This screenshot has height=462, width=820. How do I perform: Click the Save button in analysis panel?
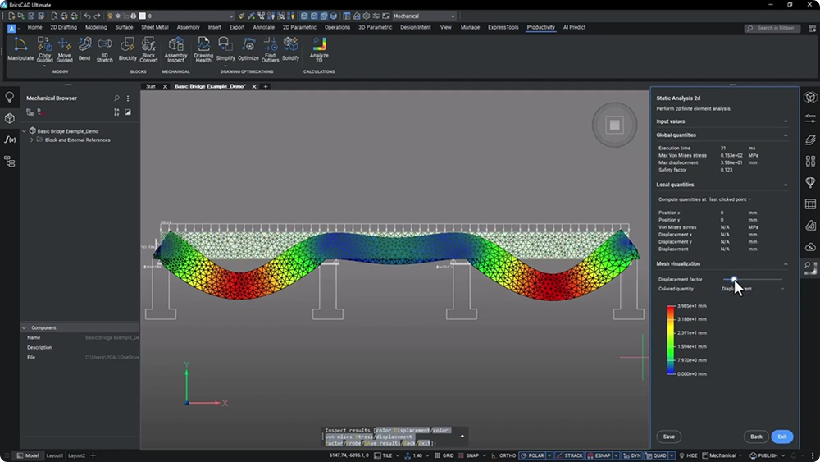[x=669, y=437]
